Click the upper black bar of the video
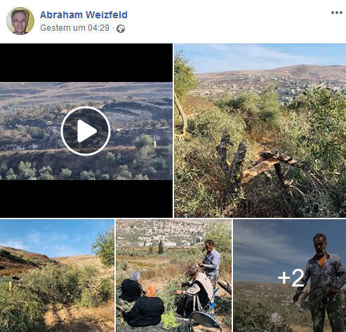Image resolution: width=346 pixels, height=332 pixels. [86, 62]
